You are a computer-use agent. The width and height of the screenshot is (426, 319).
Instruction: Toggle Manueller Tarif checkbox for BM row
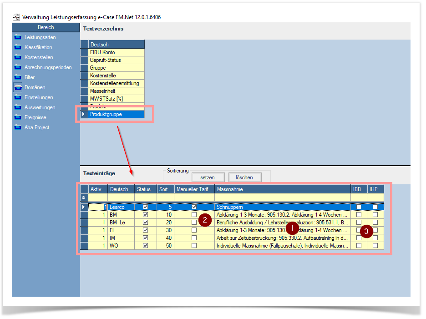(x=194, y=215)
